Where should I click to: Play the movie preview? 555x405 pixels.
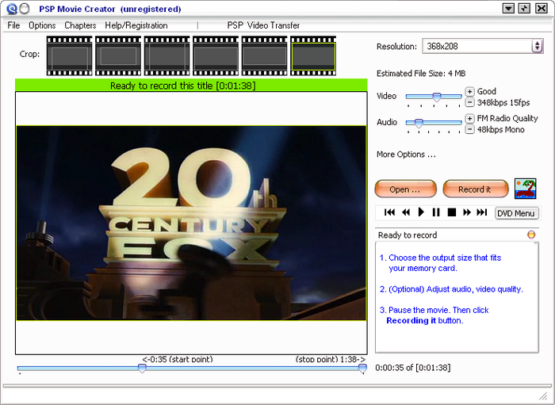[421, 212]
